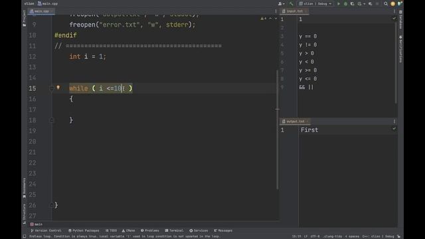Place cursor in while condition line 15
This screenshot has width=425, height=239.
[x=100, y=88]
